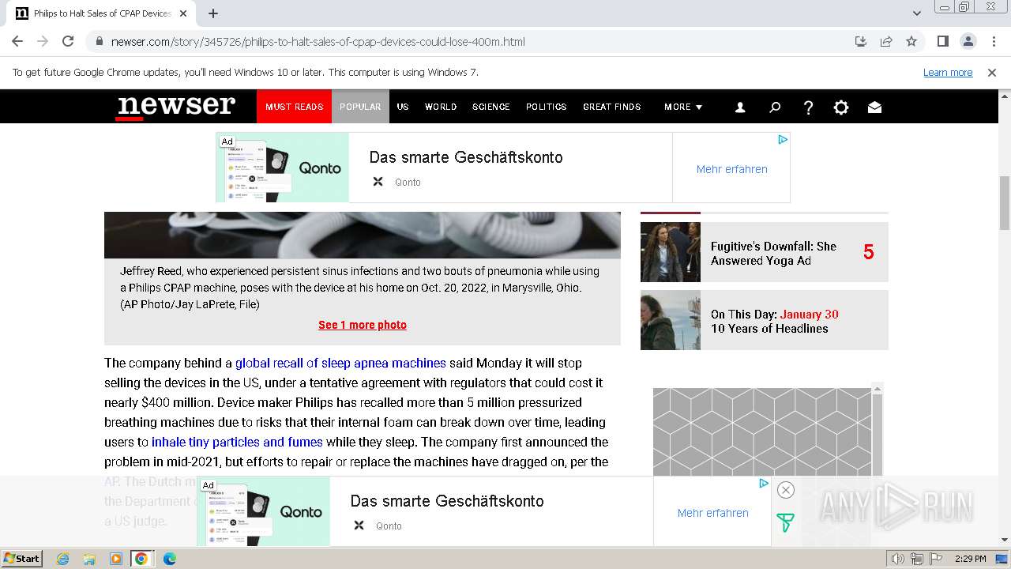Launch Internet Explorer from the taskbar

63,559
